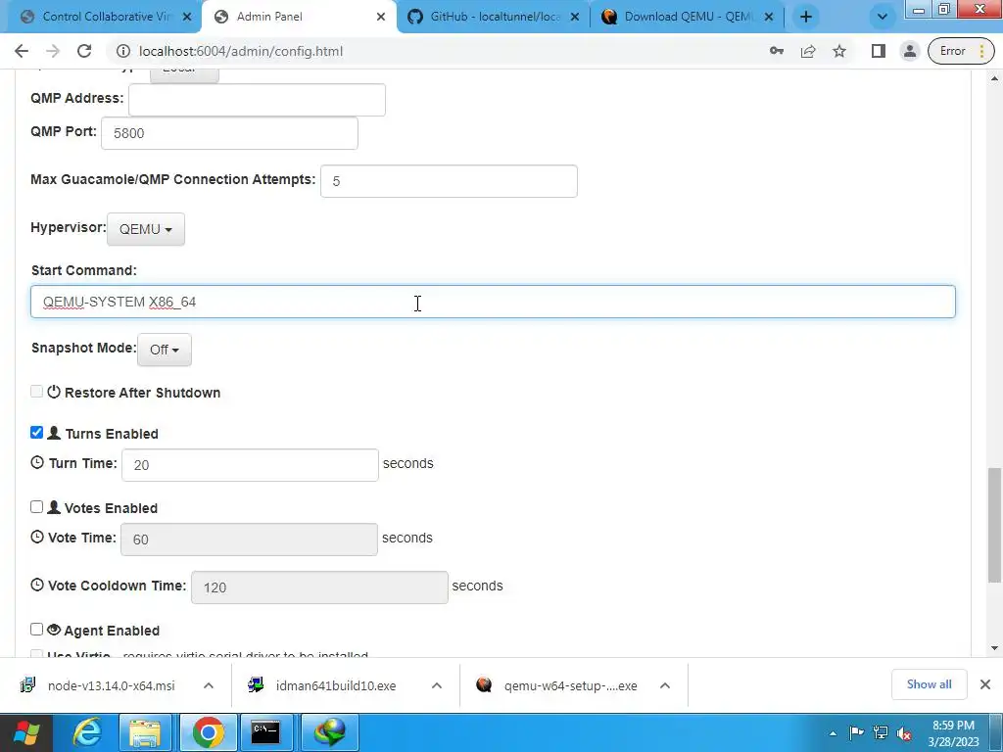Click the page vertical scrollbar thumb
The width and height of the screenshot is (1003, 752).
994,525
